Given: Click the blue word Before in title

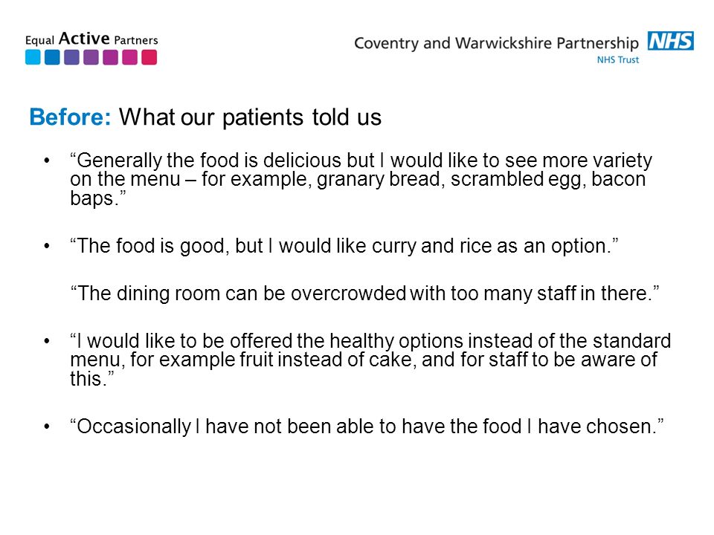Looking at the screenshot, I should coord(70,117).
